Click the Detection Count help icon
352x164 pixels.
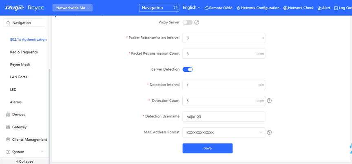click(269, 101)
